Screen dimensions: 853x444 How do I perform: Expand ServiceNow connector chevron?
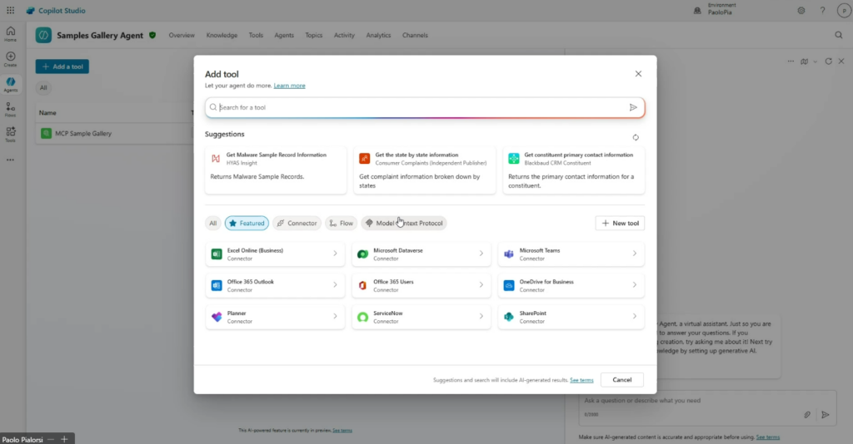(481, 317)
